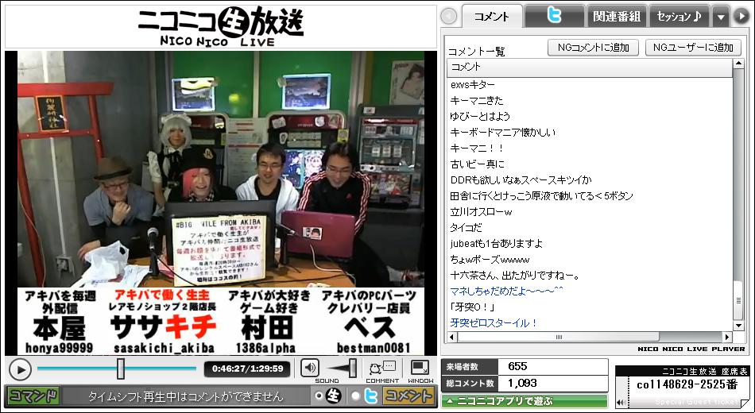Select comment about 5ボタン in countryside
The image size is (755, 413).
541,196
